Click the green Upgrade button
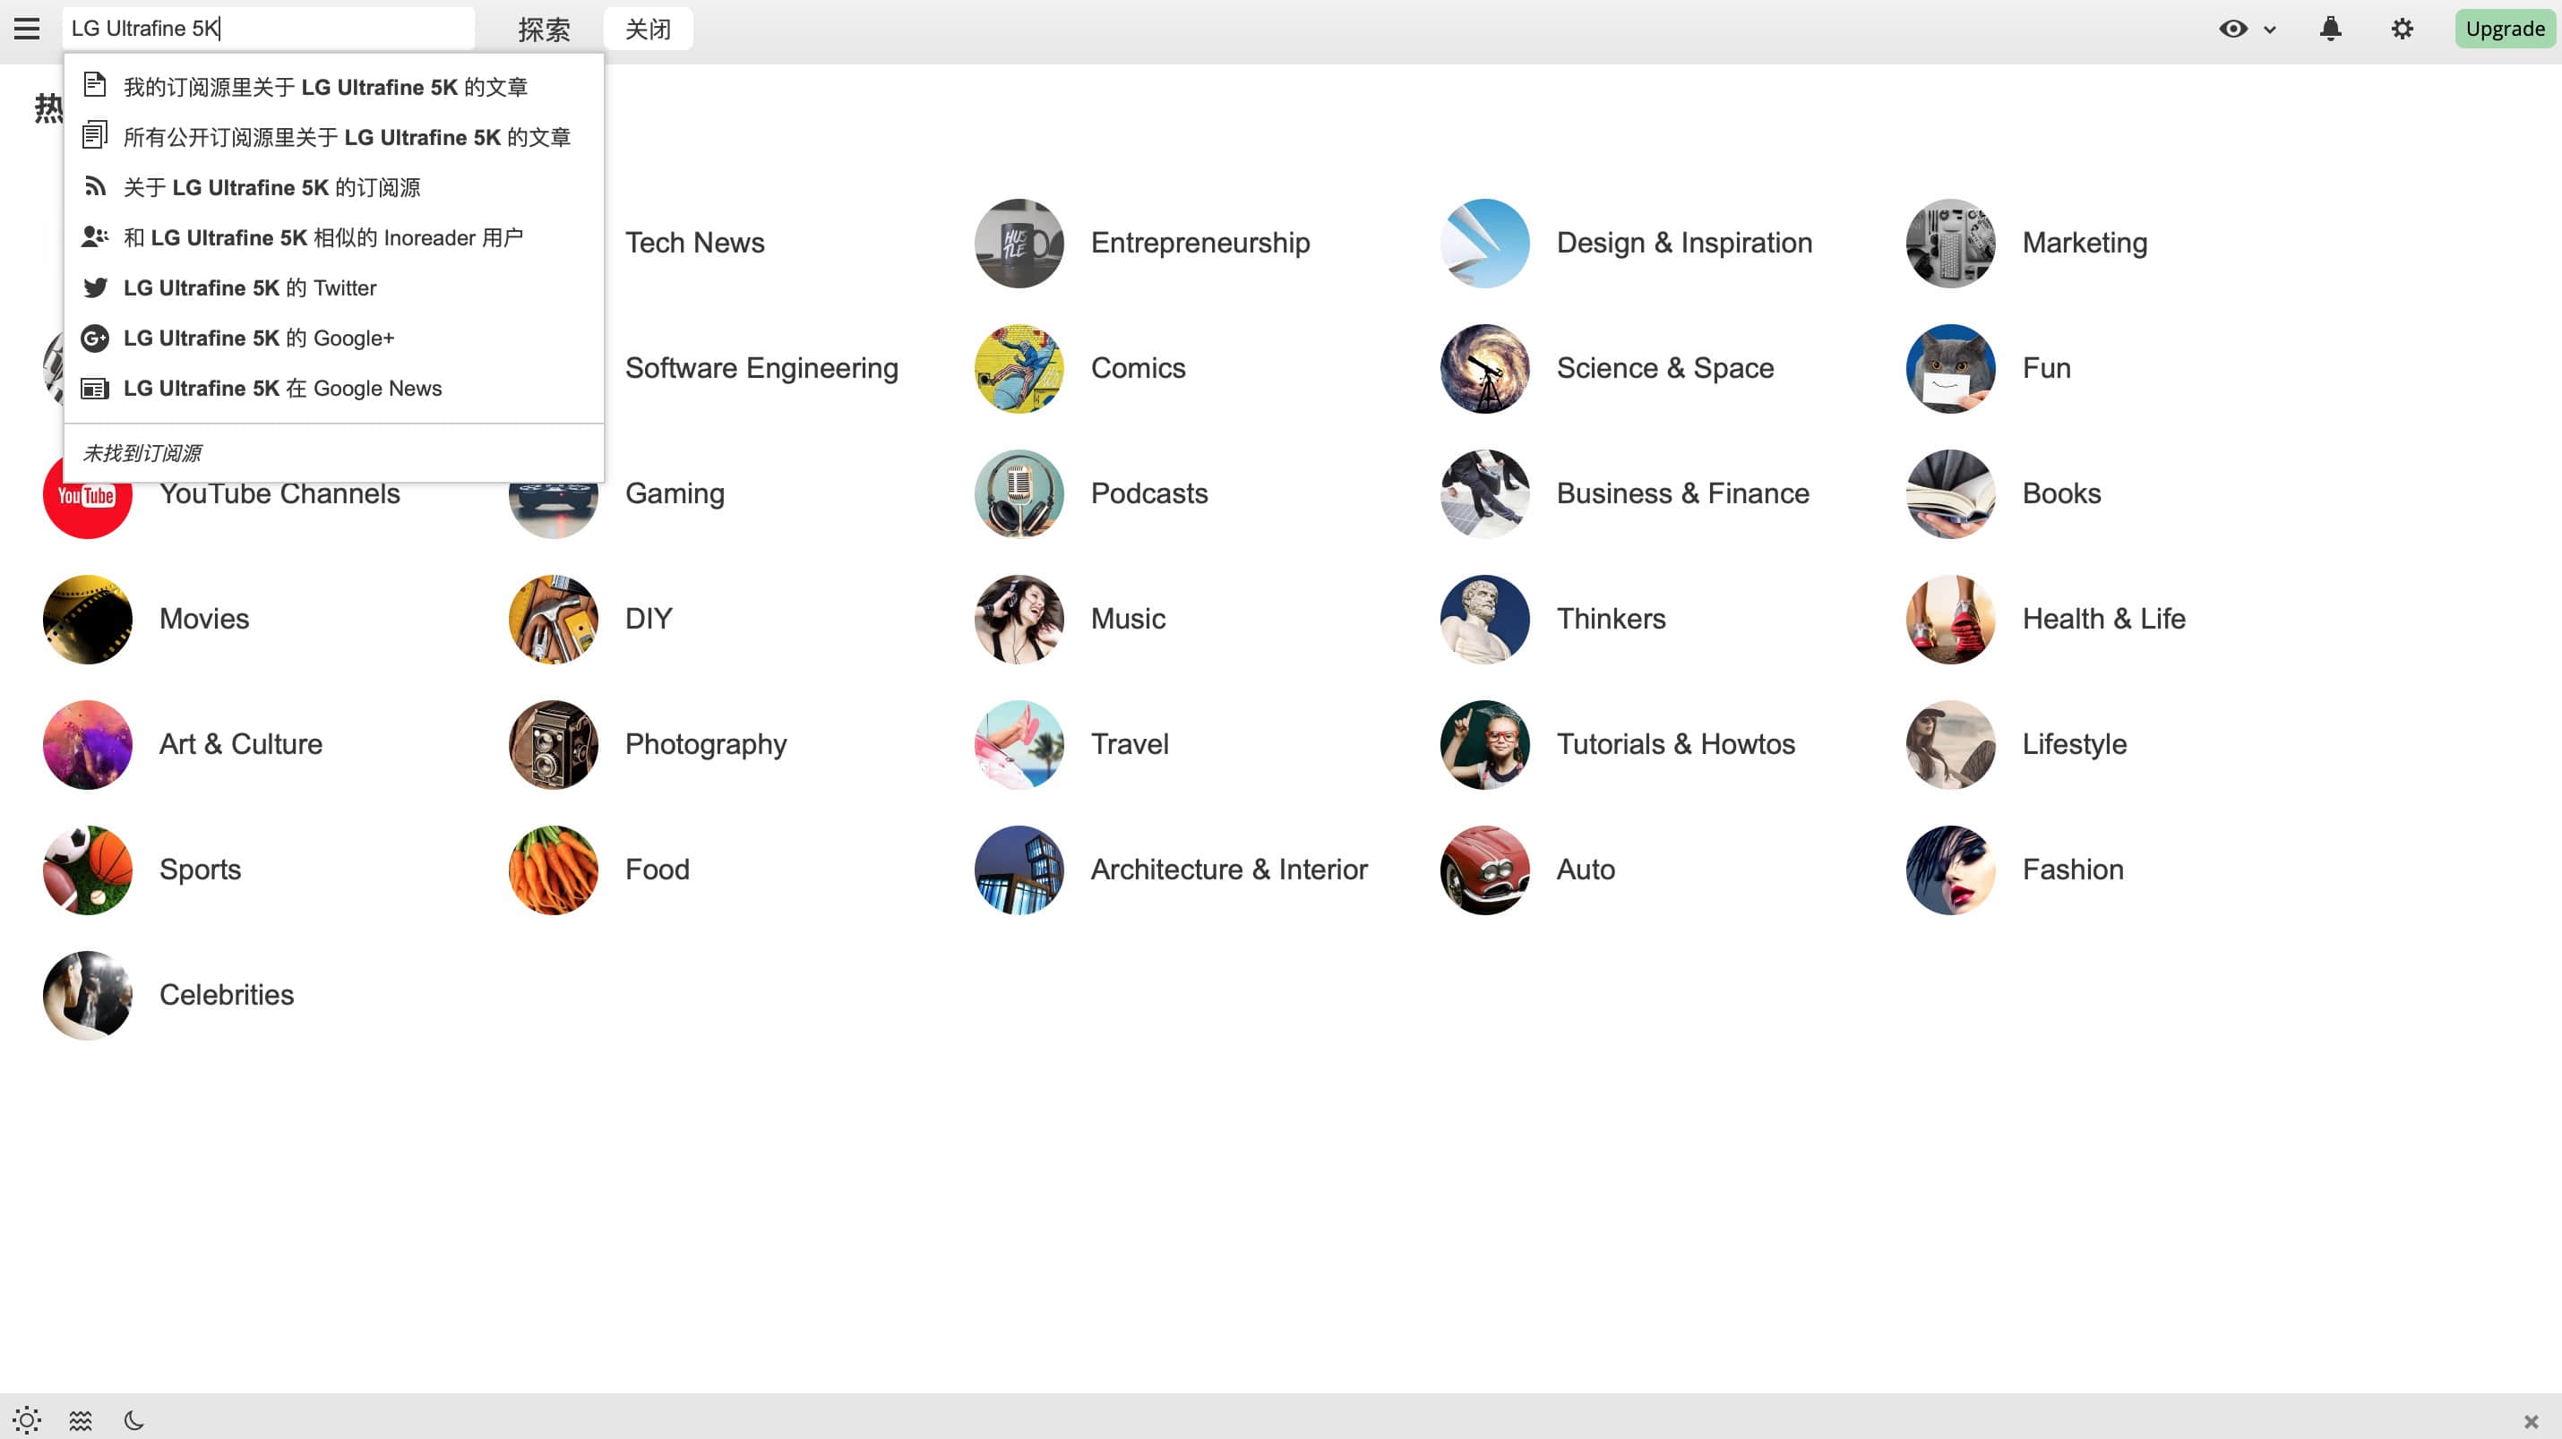This screenshot has height=1439, width=2562. [x=2505, y=29]
